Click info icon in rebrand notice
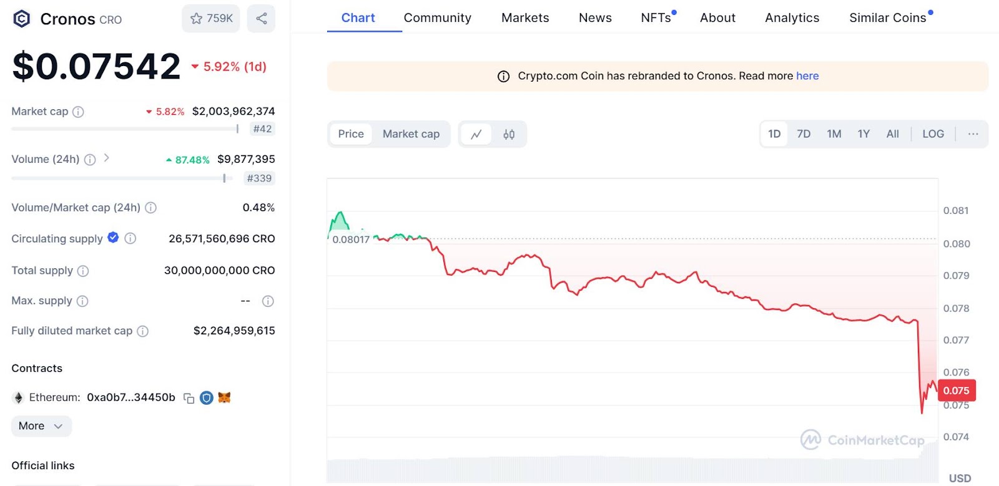The image size is (999, 486). [x=503, y=77]
